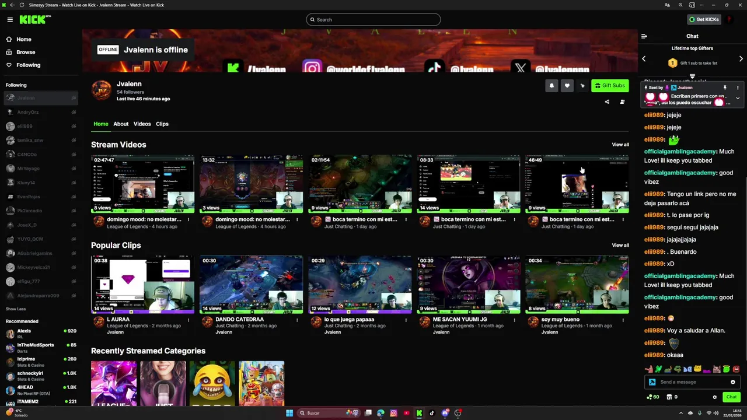Click the Get KICKs button

704,19
